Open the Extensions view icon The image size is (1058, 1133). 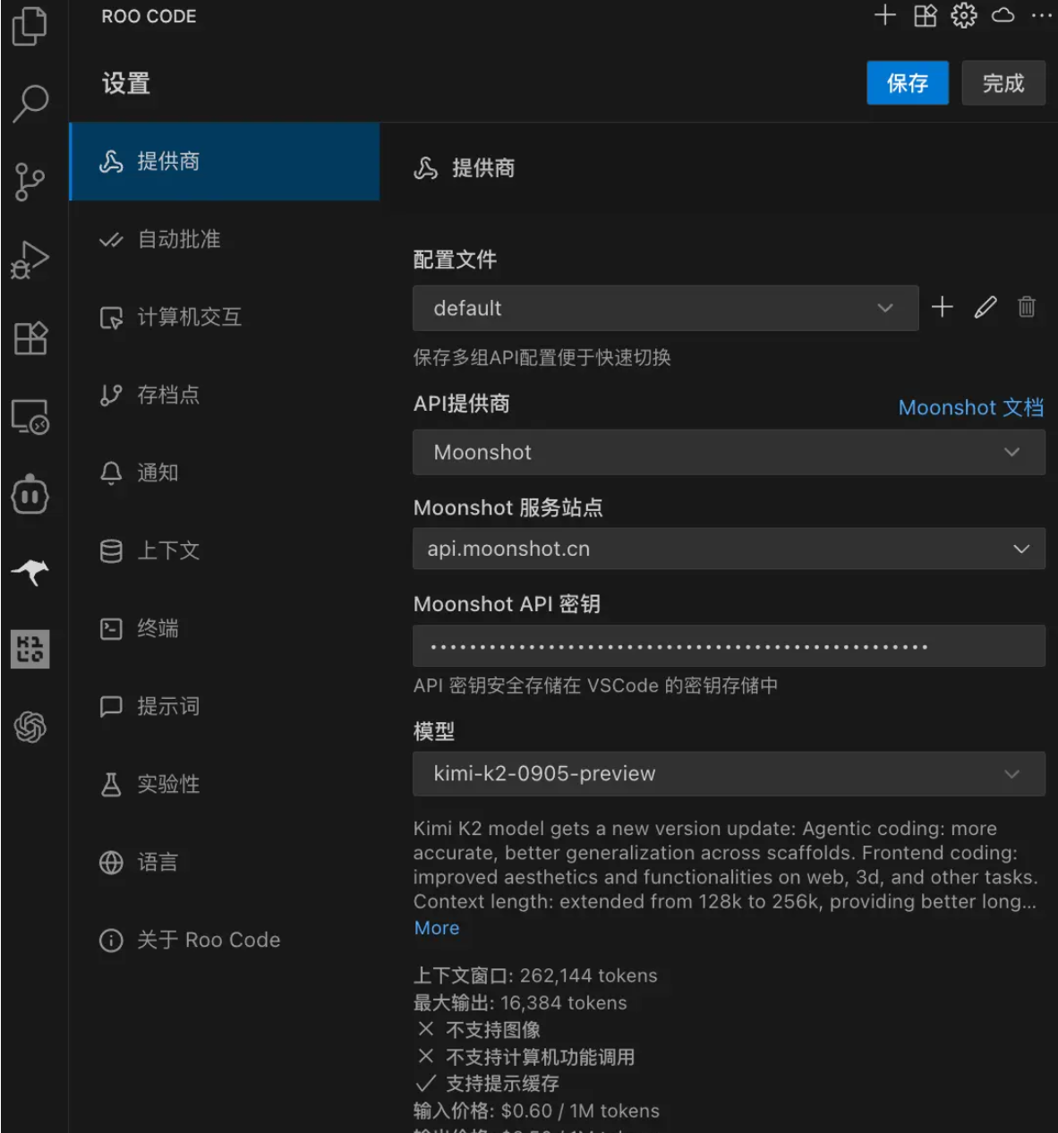tap(30, 338)
